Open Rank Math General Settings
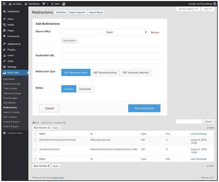The height and width of the screenshot is (182, 219). click(12, 84)
